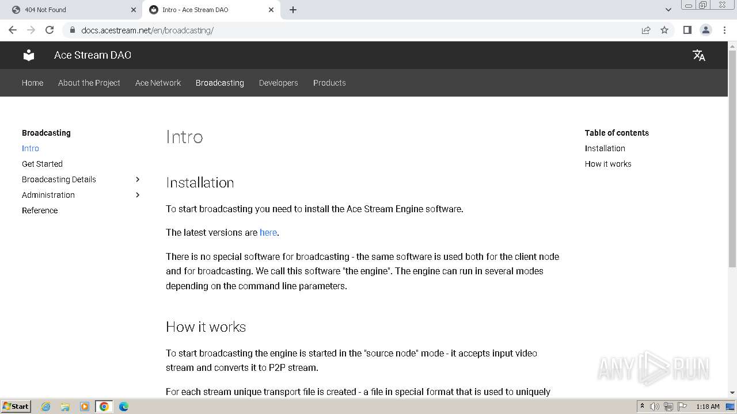Show hidden tray icons arrow
The image size is (737, 414).
click(642, 407)
